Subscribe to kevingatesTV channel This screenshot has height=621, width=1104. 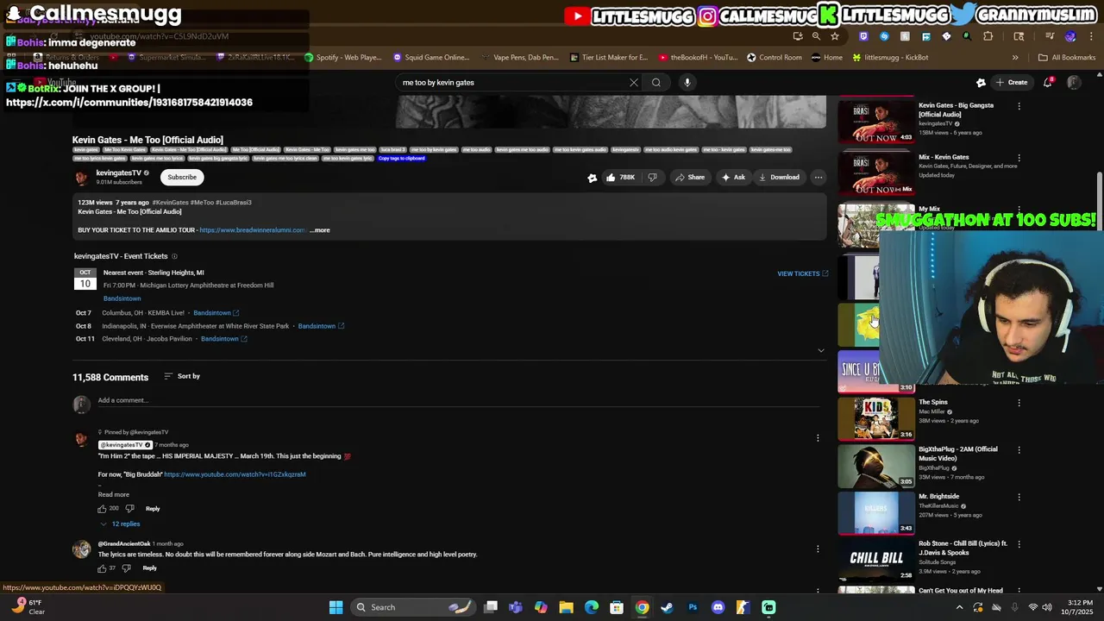(x=182, y=177)
